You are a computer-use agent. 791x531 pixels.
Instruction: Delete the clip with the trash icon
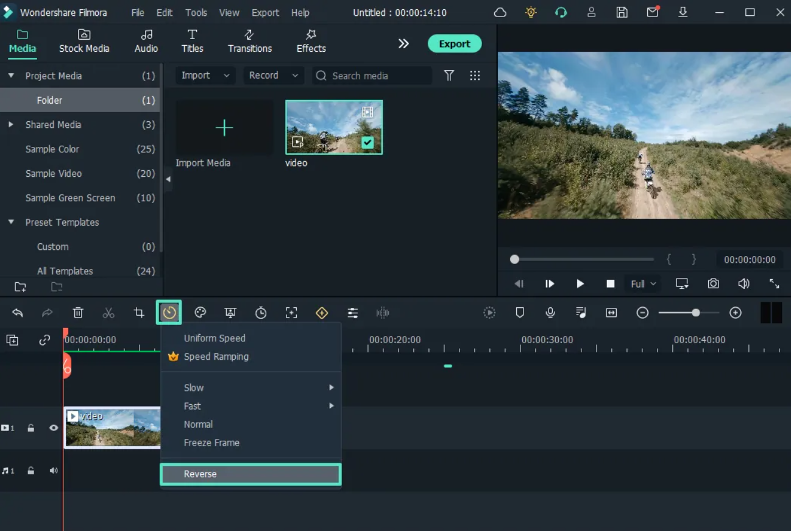78,313
